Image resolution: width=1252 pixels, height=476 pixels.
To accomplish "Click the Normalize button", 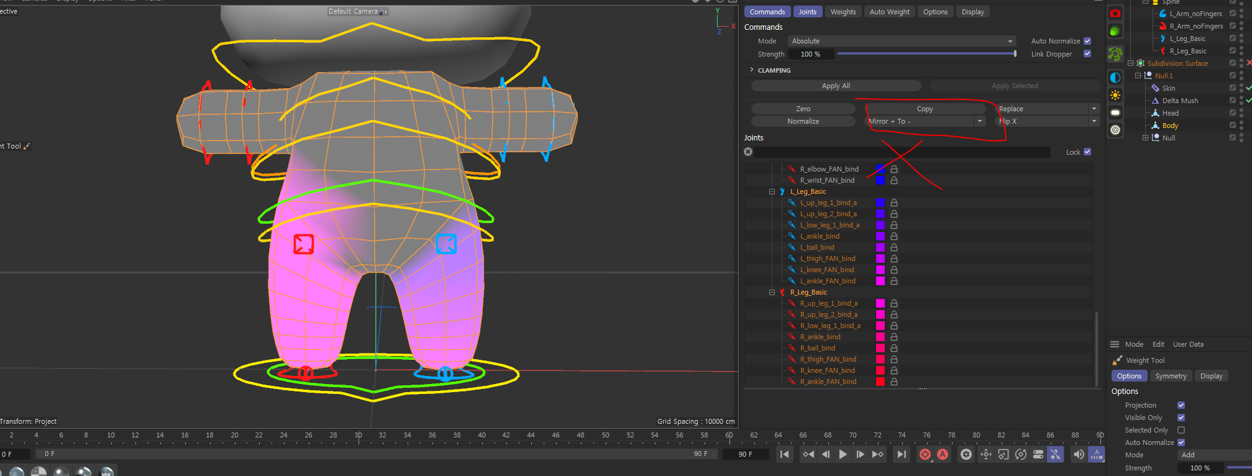I will coord(803,121).
